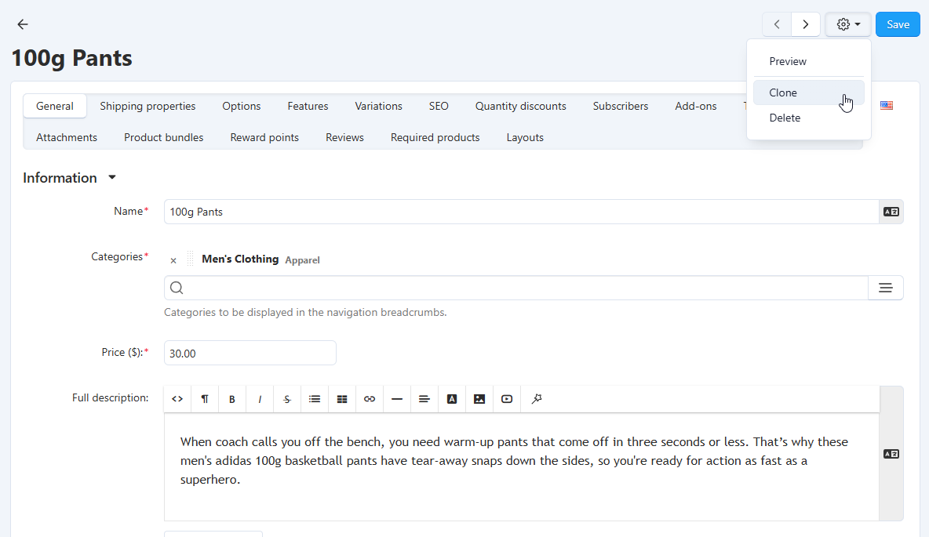Go to previous product with left chevron
929x537 pixels.
[x=777, y=24]
